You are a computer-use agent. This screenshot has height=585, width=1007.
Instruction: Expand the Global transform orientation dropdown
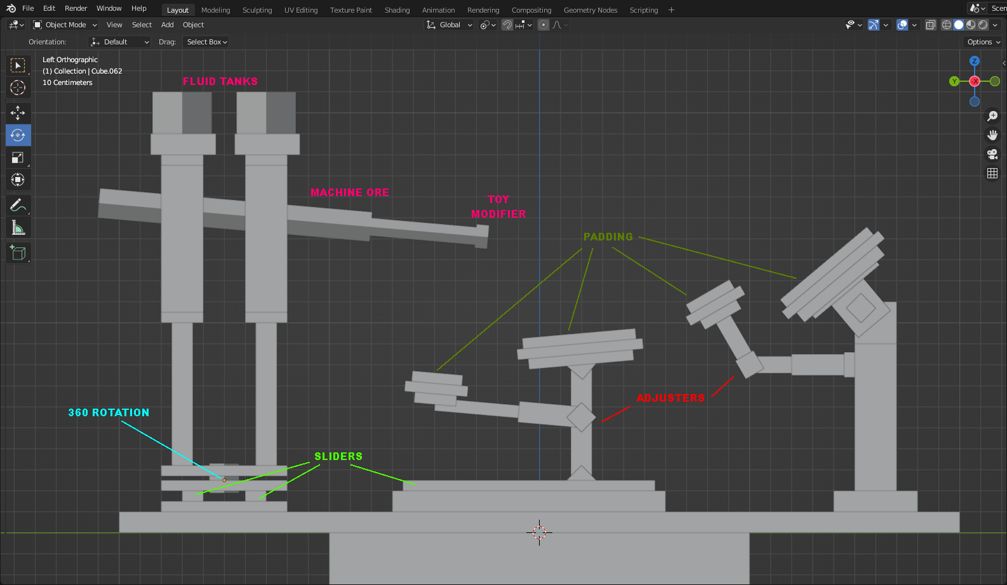[450, 25]
